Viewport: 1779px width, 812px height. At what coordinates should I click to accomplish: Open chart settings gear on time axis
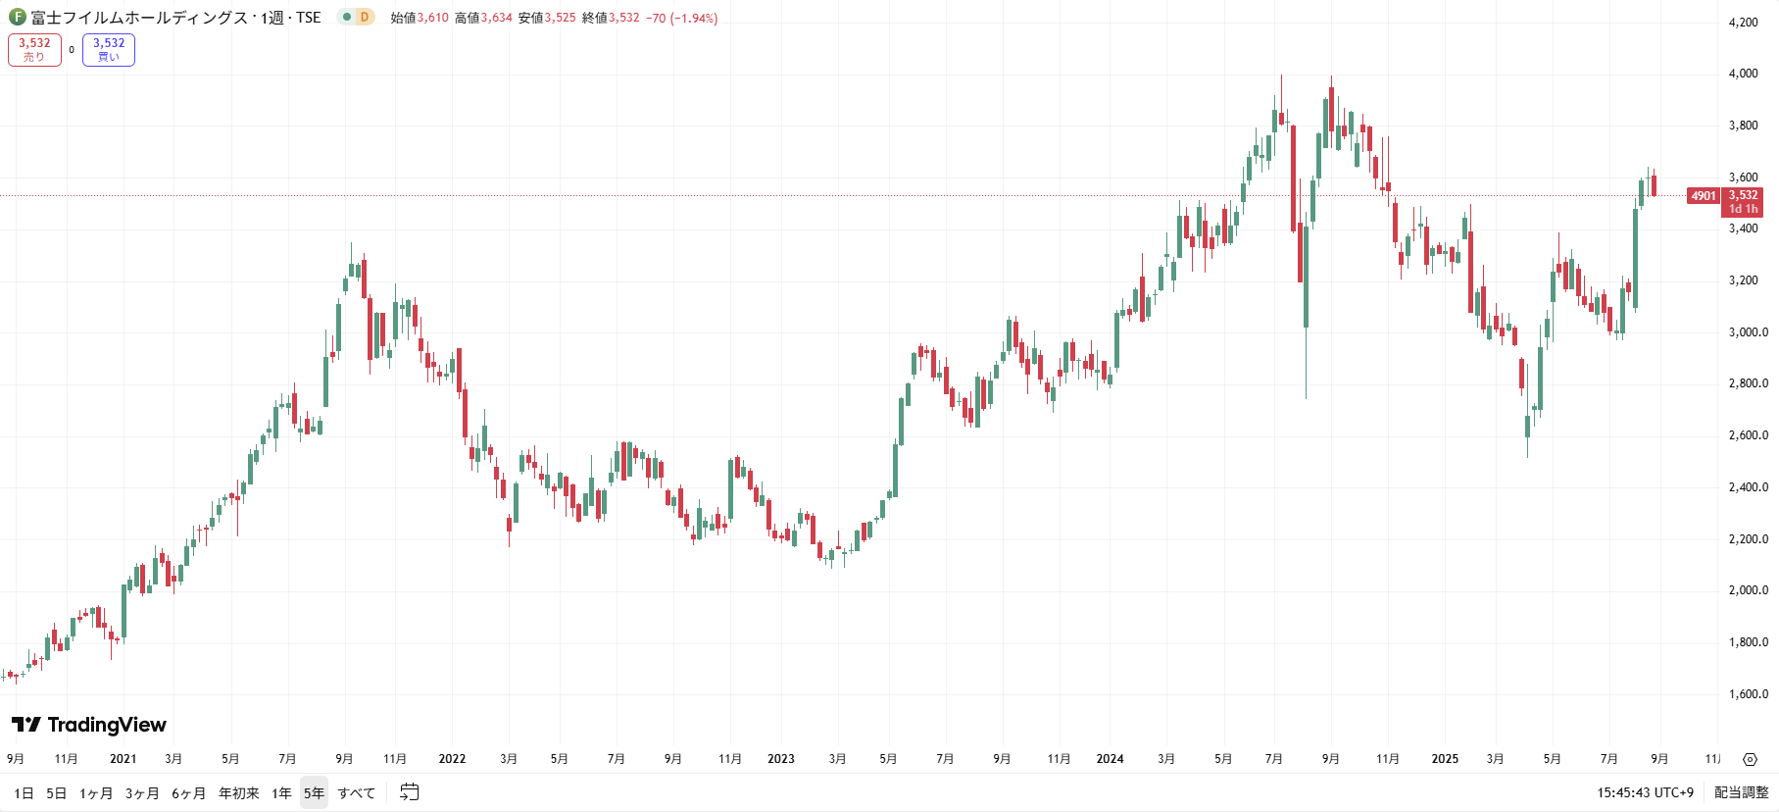click(x=1750, y=759)
